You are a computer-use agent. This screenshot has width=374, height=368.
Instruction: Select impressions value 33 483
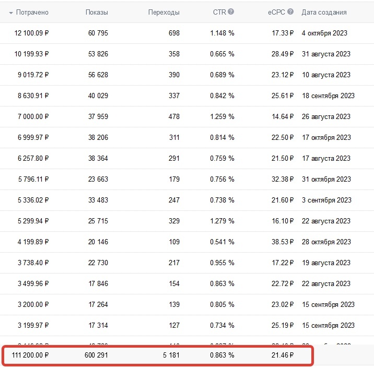98,200
